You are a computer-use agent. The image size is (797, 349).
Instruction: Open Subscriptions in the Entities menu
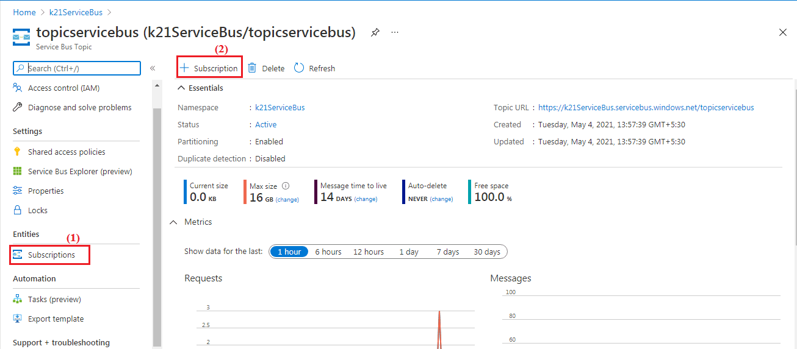pos(51,255)
